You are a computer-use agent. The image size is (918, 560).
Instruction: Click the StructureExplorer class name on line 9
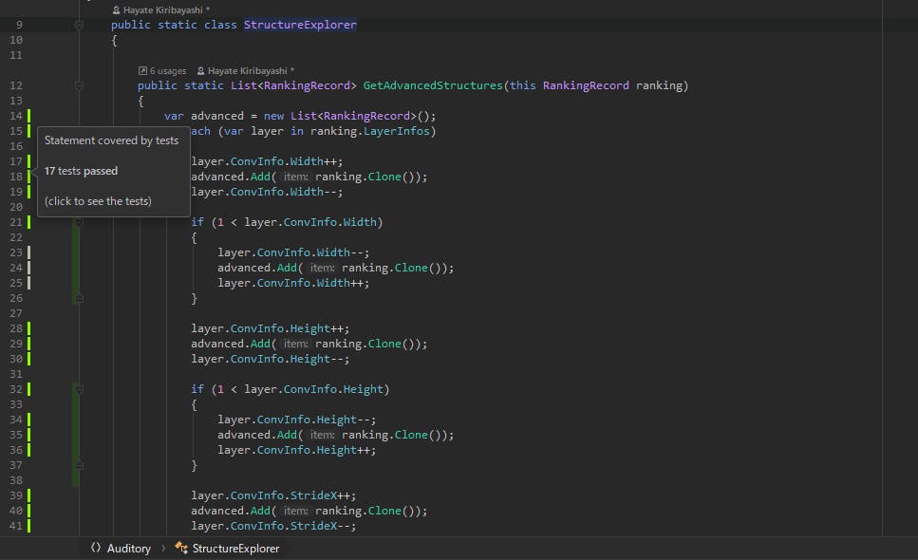[300, 25]
